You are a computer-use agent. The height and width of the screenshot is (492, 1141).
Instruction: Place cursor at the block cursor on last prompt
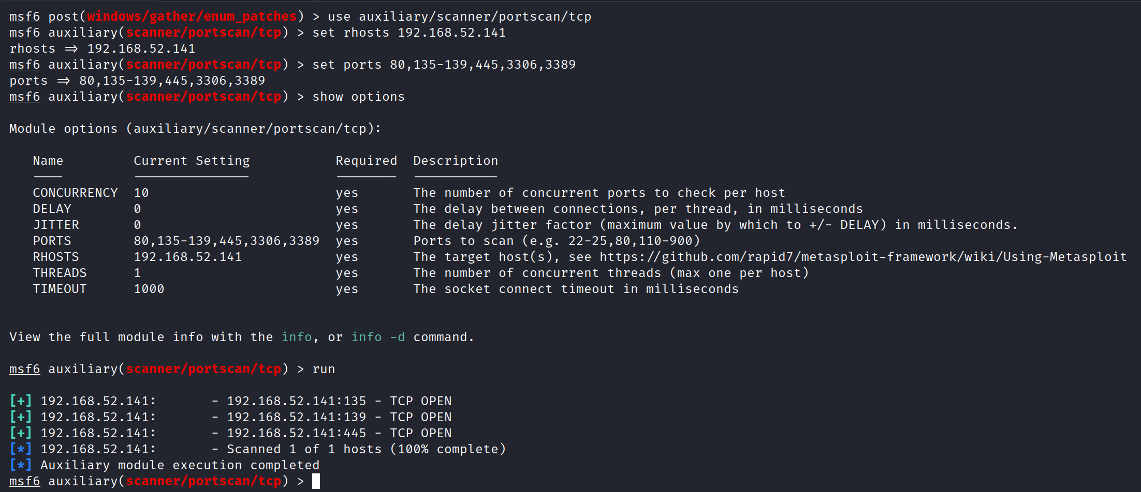[316, 481]
